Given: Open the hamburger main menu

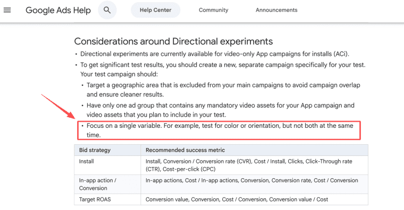Looking at the screenshot, I should click(7, 10).
